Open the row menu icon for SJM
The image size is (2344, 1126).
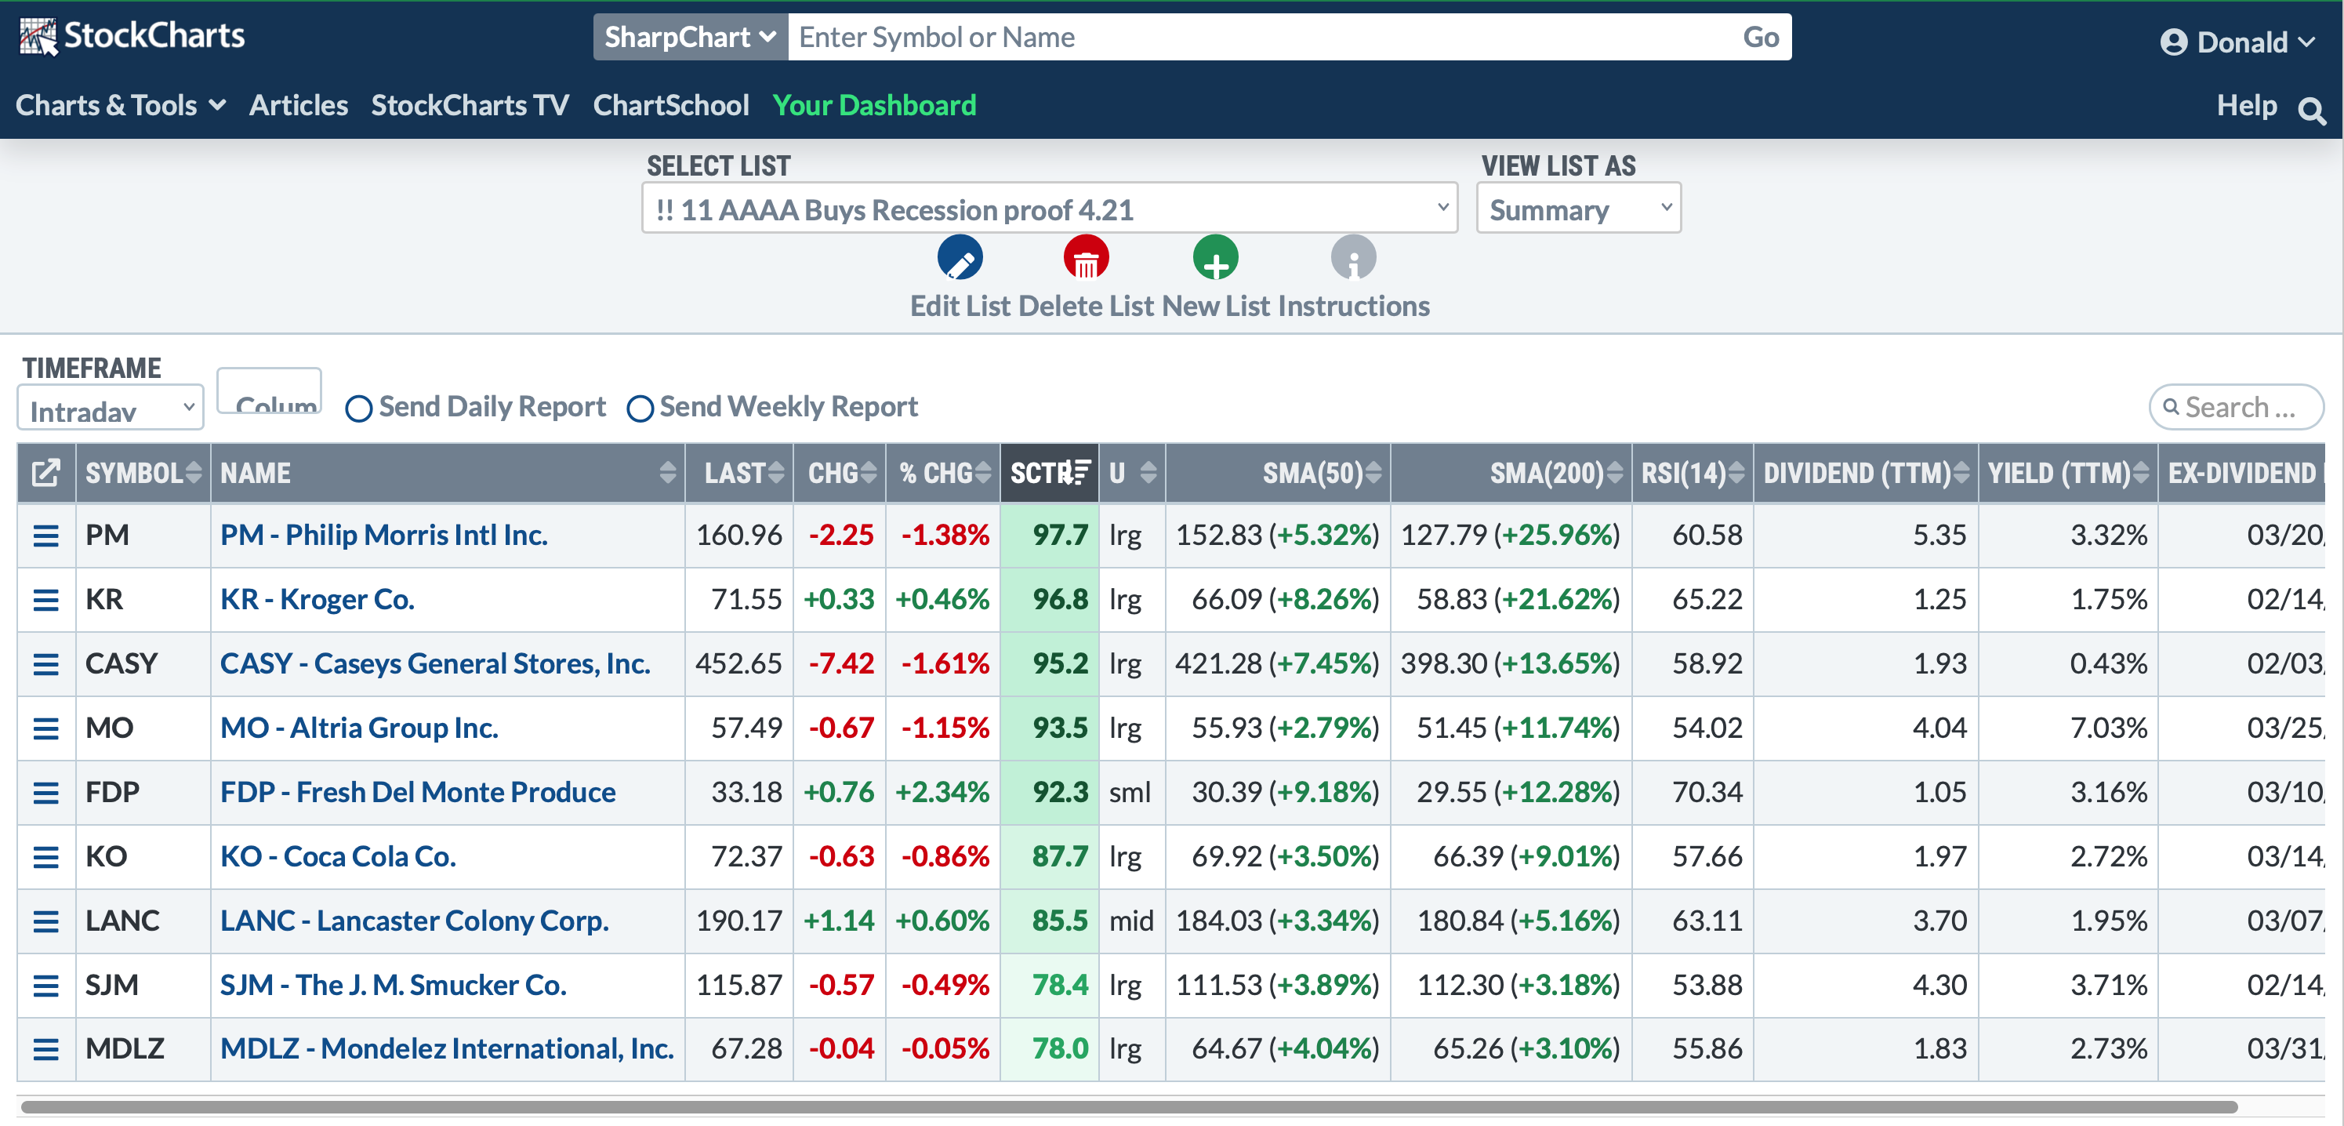(45, 985)
